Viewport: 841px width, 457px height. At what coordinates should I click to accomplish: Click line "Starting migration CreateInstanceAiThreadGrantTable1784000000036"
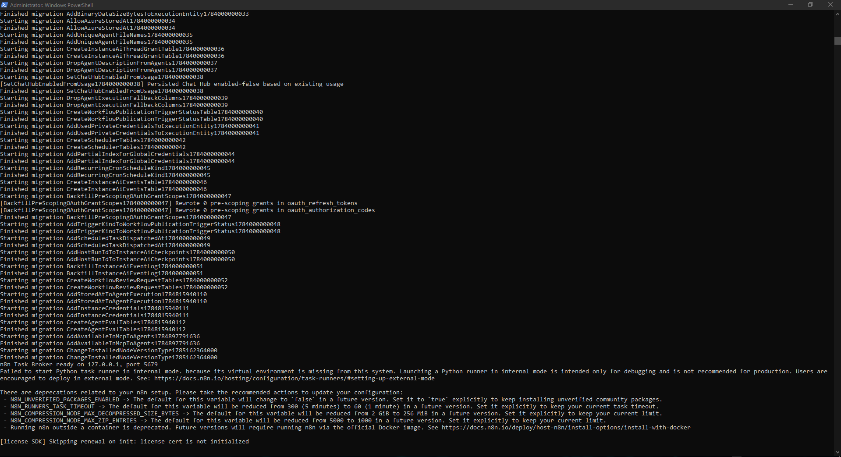point(112,49)
